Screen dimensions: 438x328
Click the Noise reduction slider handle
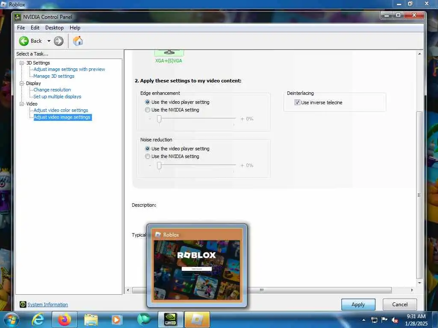tap(159, 166)
